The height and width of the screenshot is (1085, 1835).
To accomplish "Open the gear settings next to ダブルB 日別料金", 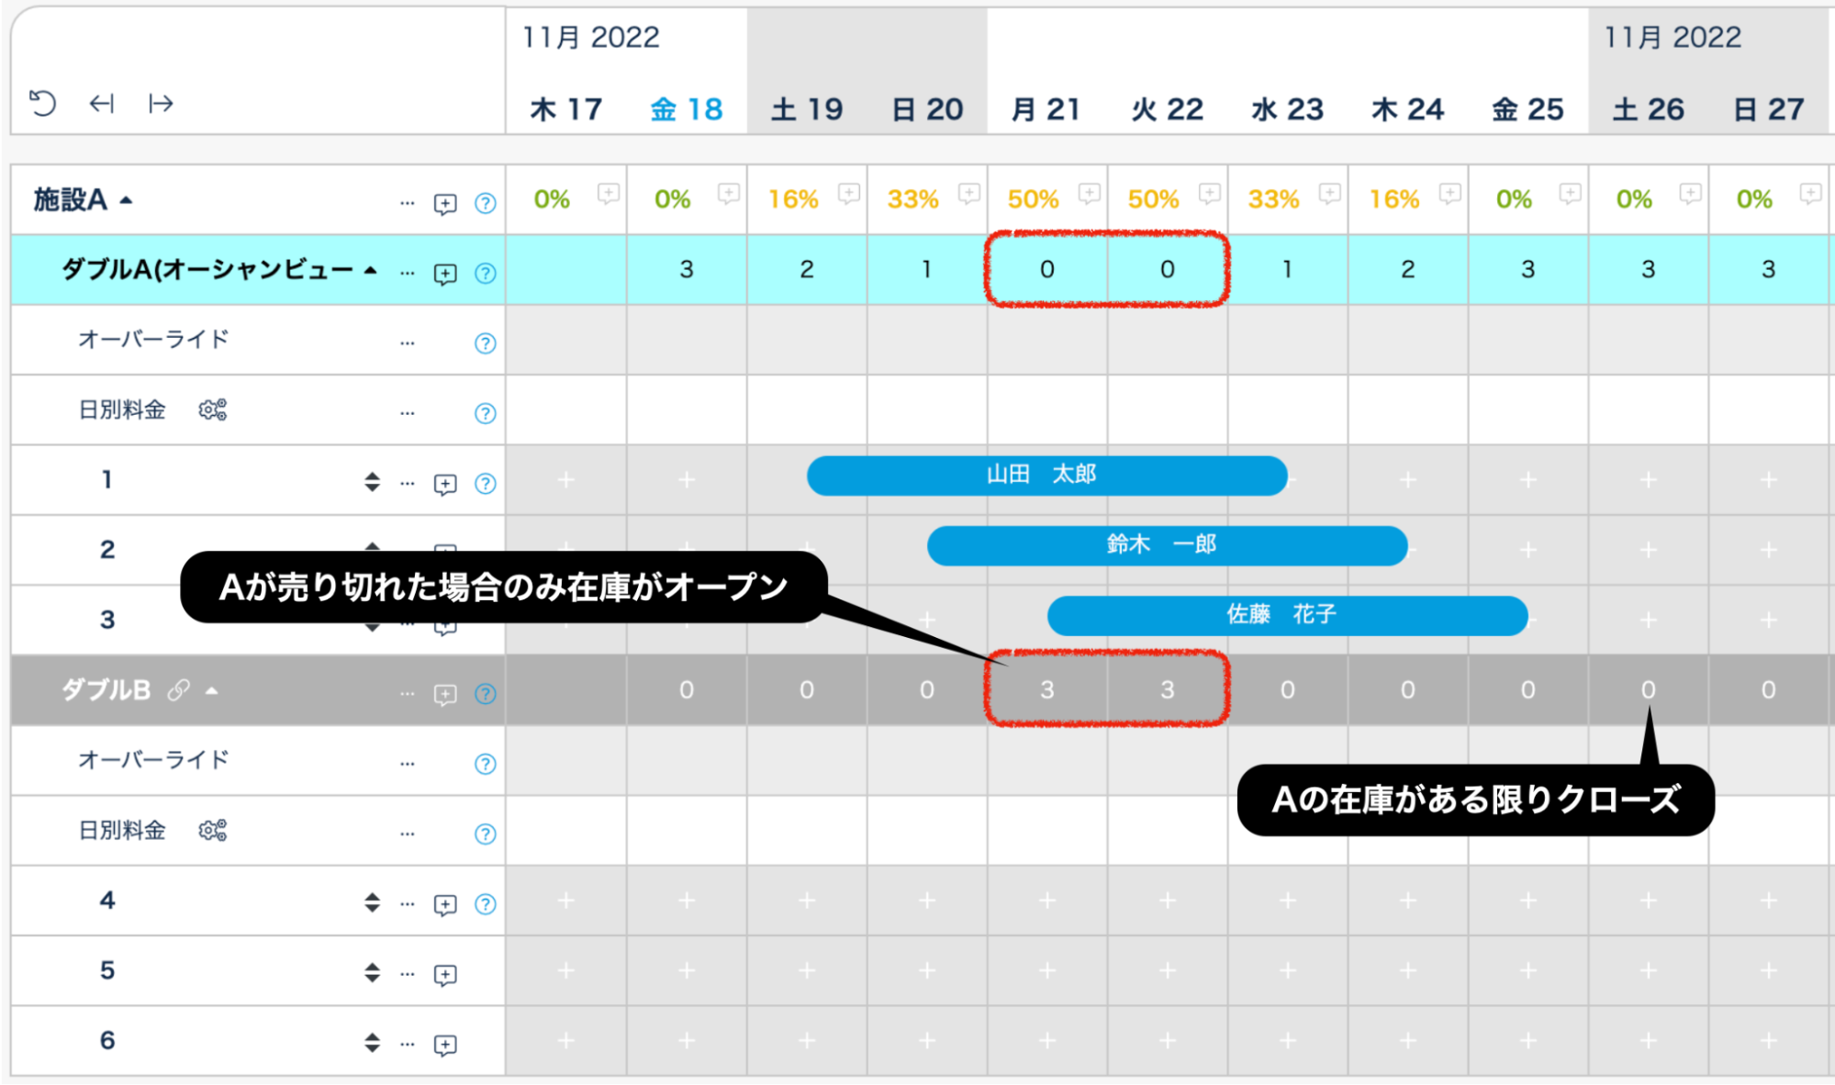I will click(213, 830).
